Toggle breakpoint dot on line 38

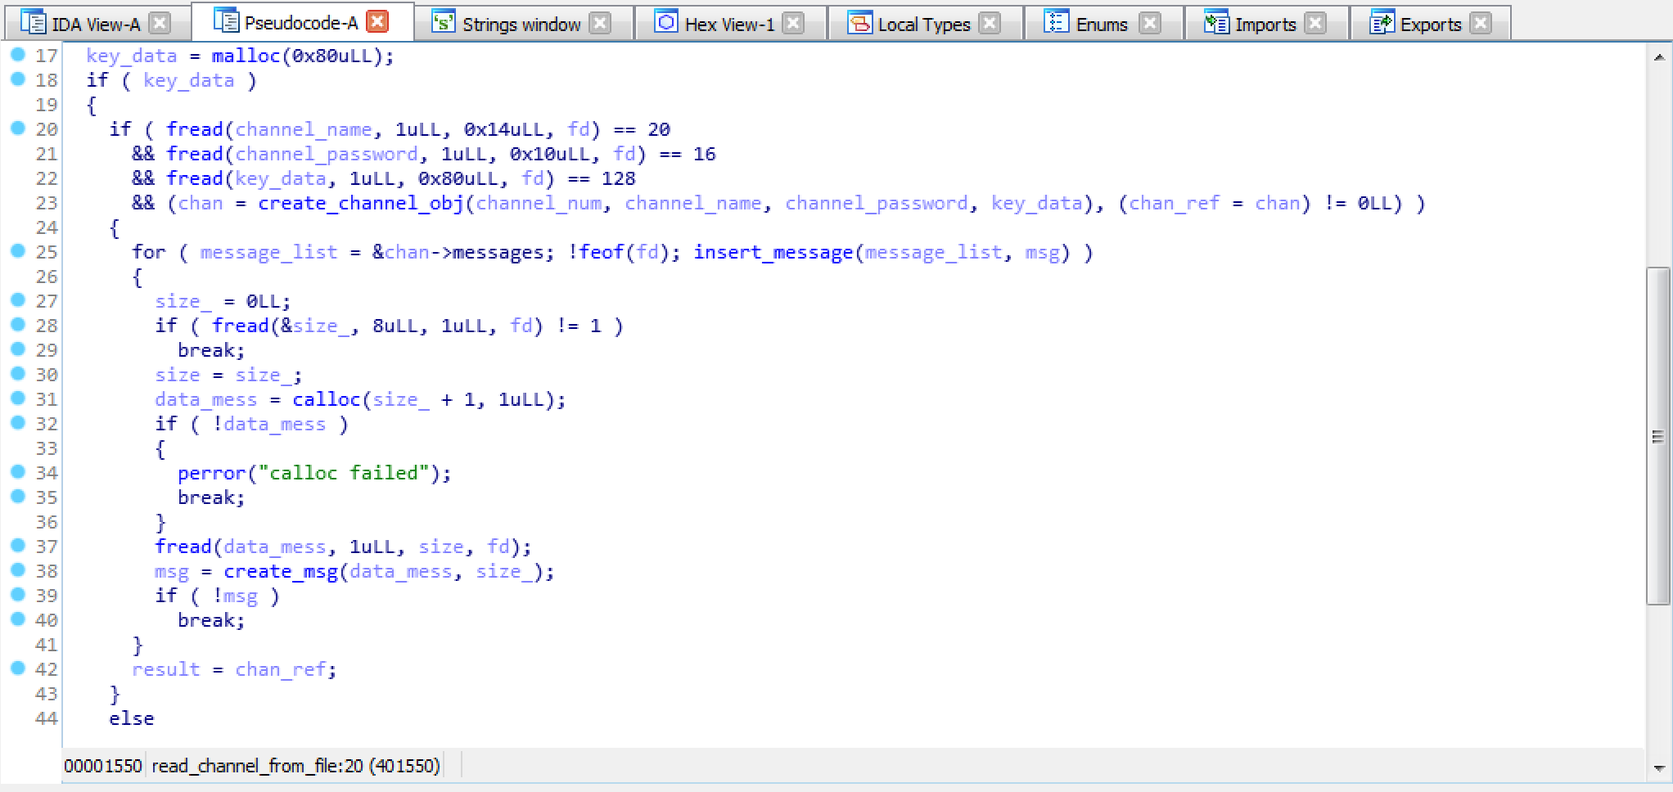(18, 570)
